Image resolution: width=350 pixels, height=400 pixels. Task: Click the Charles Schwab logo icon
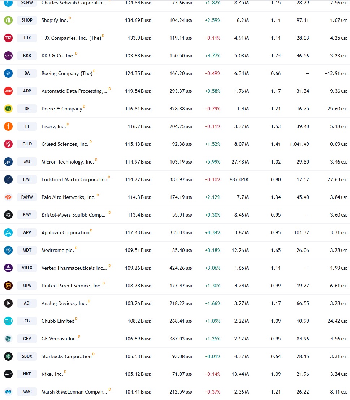[x=8, y=3]
